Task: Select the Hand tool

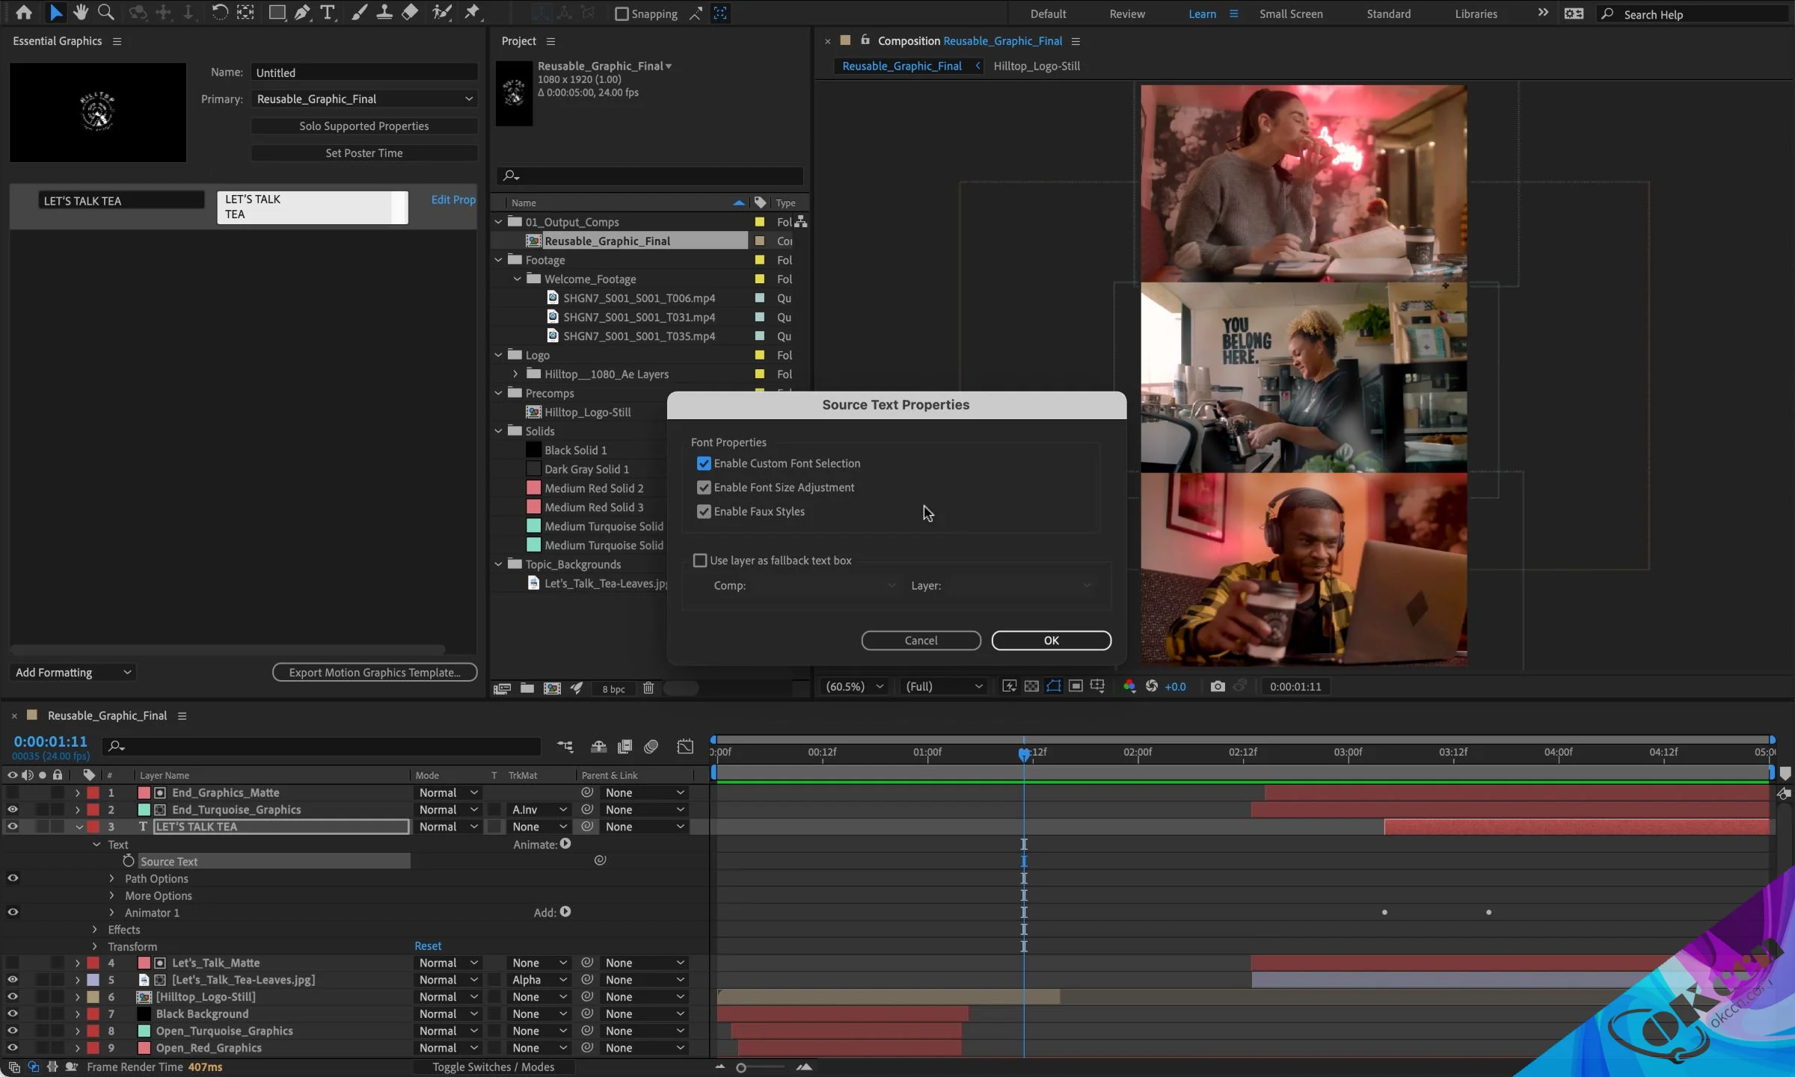Action: coord(80,13)
